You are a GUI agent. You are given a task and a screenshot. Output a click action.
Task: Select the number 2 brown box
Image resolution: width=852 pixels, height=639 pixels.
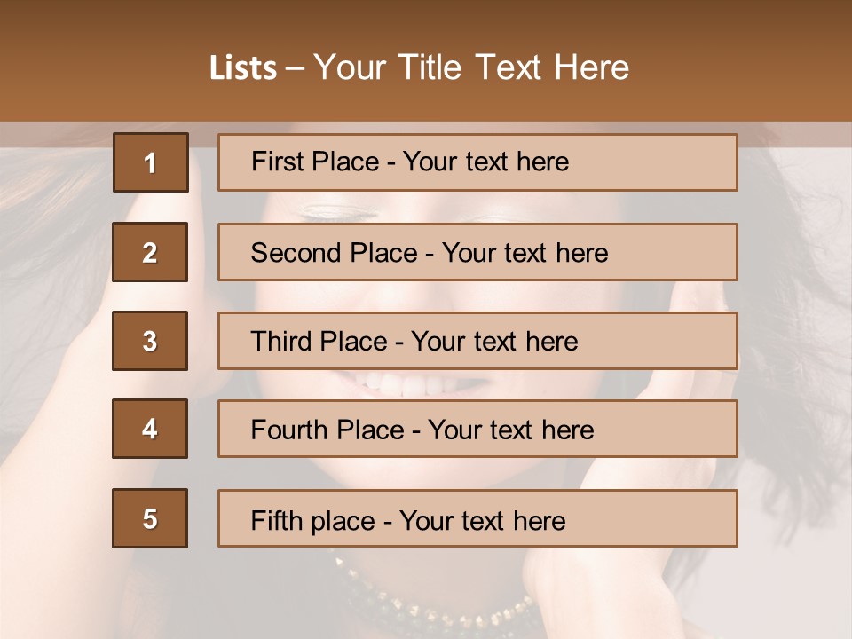tap(150, 252)
